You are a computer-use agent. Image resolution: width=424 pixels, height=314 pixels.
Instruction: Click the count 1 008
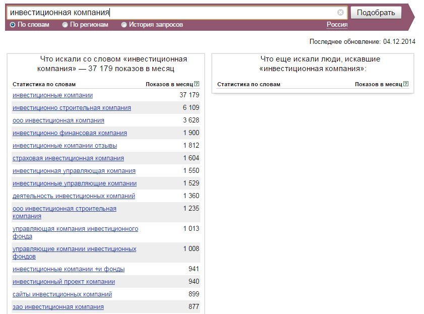pyautogui.click(x=191, y=248)
